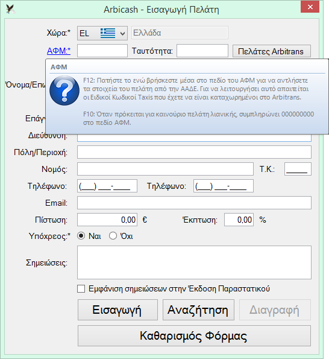The width and height of the screenshot is (329, 359).
Task: Click the Διεύθυνση address field
Action: tap(194, 138)
